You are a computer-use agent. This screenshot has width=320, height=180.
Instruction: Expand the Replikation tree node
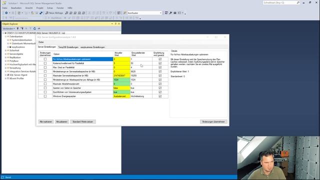[5, 57]
